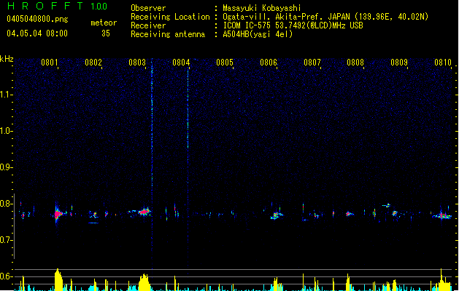Viewport: 459px width, 291px height.
Task: Click the 0806 time marker
Action: (x=269, y=63)
